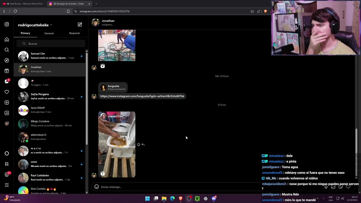Click the Create plus icon
This screenshot has height=203, width=361.
tap(7, 102)
